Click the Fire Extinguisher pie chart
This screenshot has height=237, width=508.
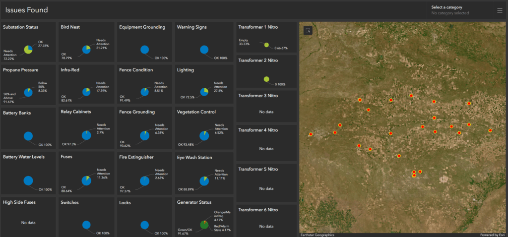pos(144,180)
